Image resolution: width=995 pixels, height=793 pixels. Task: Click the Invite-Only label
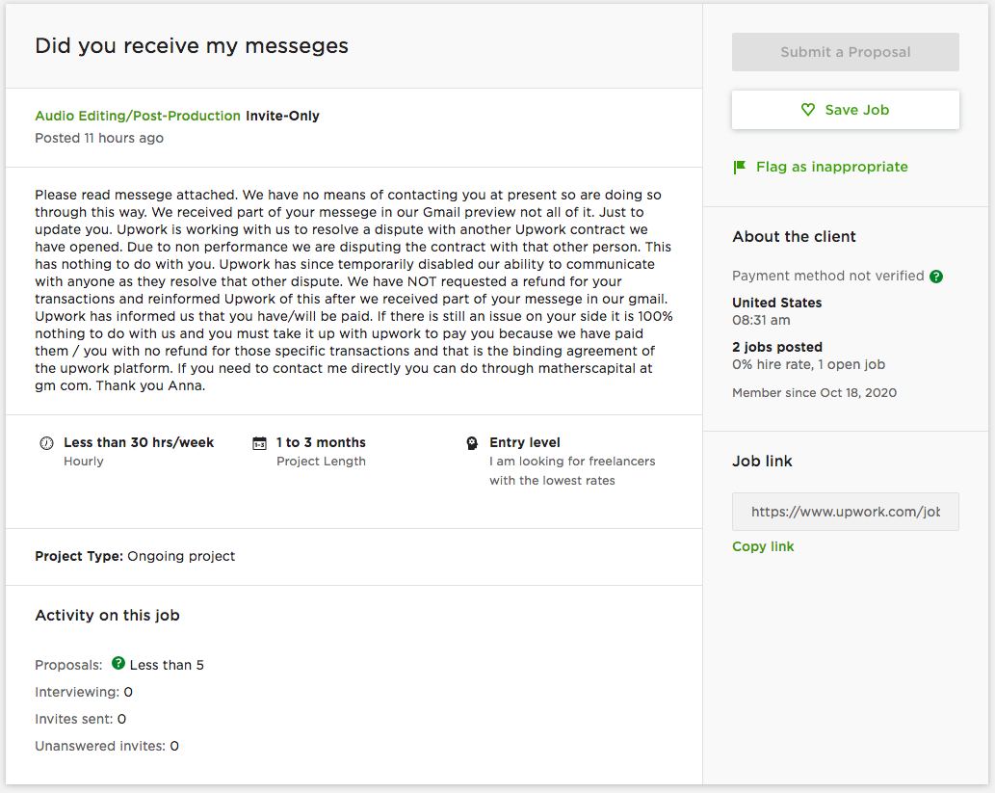click(282, 116)
